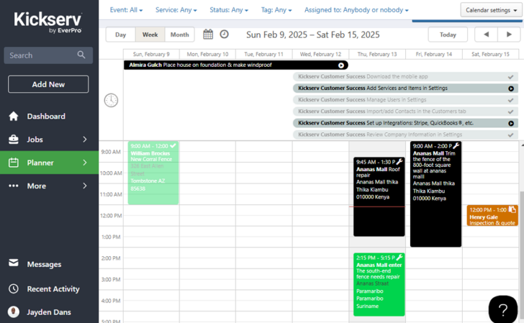Switch to Week view

[150, 34]
